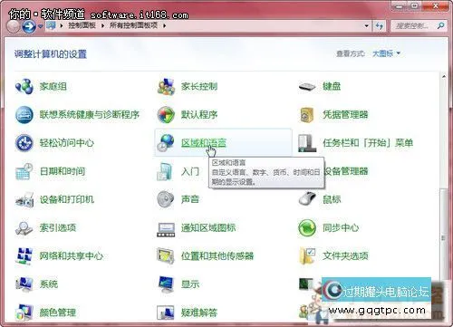
Task: Open the 家长控制 icon
Action: pyautogui.click(x=166, y=87)
